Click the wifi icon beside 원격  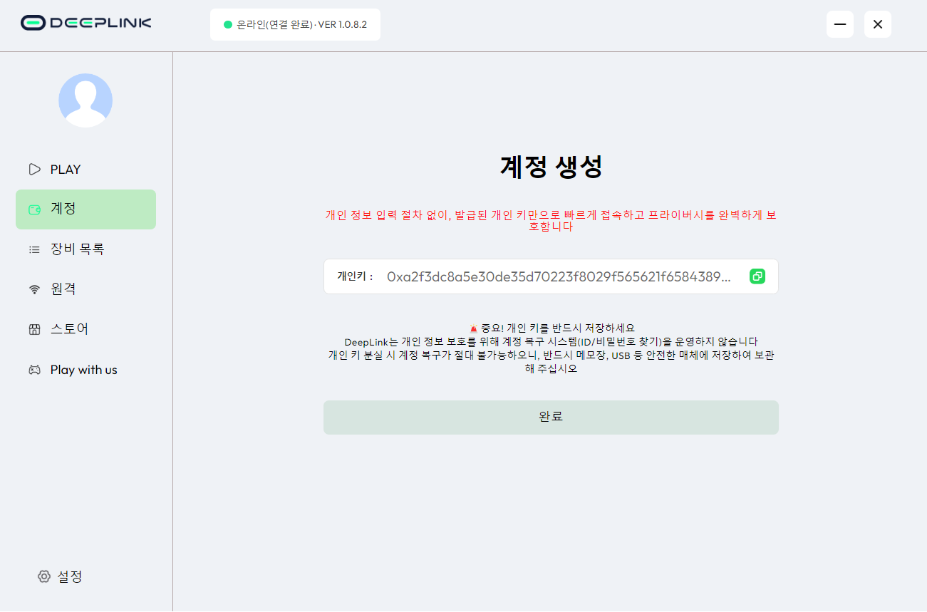[34, 289]
